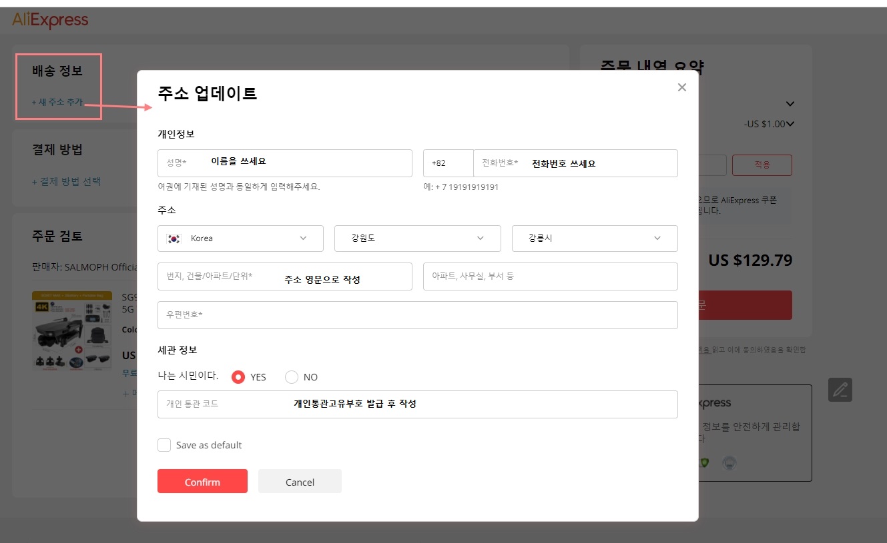
Task: Enable the Save as default checkbox
Action: point(164,444)
